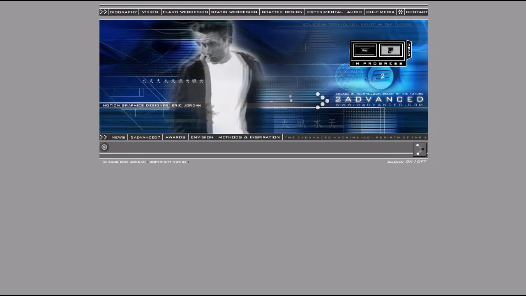
Task: Turn audio OFF
Action: pyautogui.click(x=422, y=162)
